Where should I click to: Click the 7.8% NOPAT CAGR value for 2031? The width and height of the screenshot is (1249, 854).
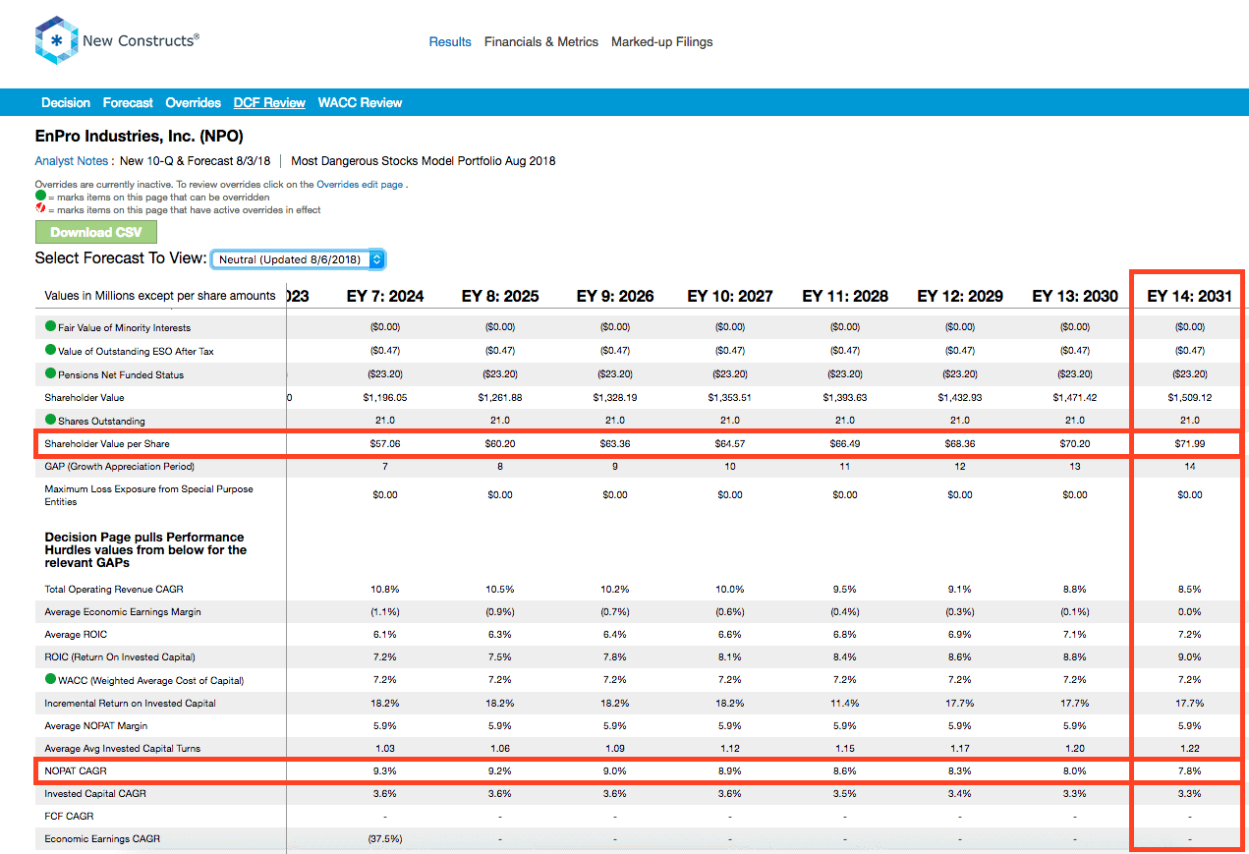point(1190,770)
